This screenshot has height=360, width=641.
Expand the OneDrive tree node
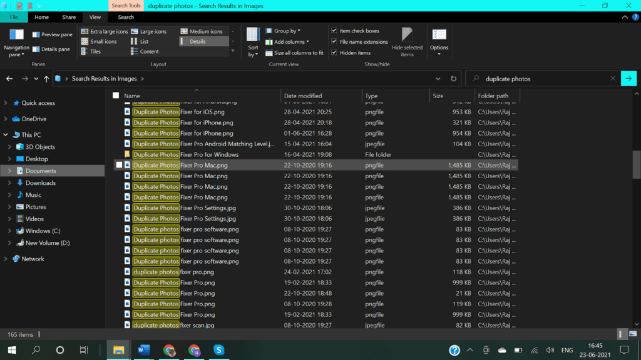[6, 119]
